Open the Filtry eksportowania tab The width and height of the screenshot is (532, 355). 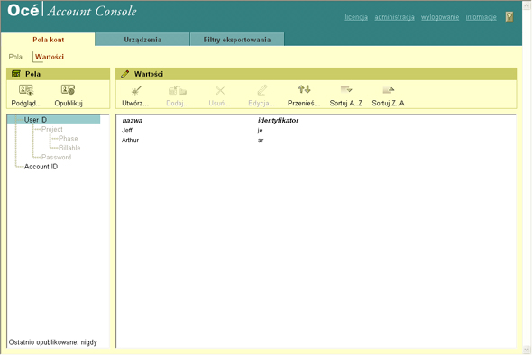click(x=237, y=40)
